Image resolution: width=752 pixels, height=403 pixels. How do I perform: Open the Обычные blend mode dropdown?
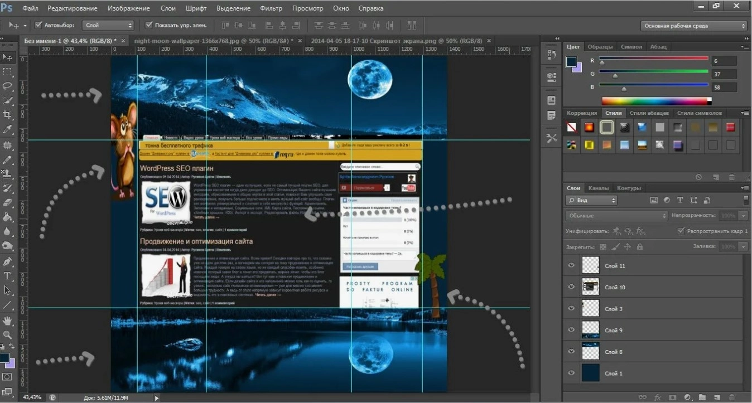click(616, 215)
